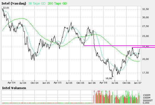Select the '38 Tage GD' legend label
The width and height of the screenshot is (155, 105).
click(37, 4)
